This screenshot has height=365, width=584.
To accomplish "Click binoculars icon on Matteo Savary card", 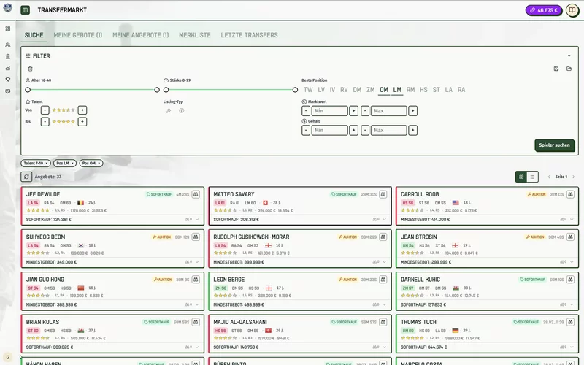I will coord(383,195).
